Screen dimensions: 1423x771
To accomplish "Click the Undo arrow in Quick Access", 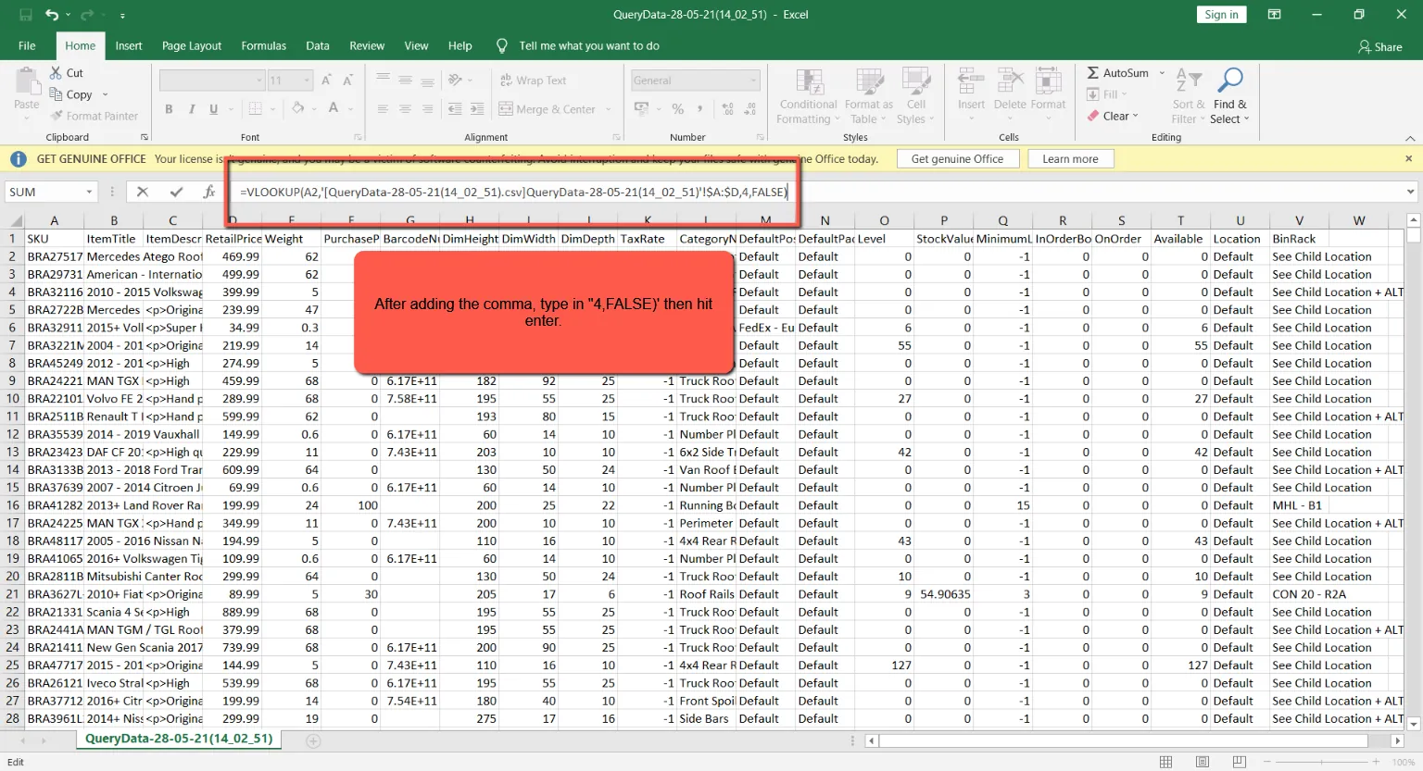I will 52,15.
